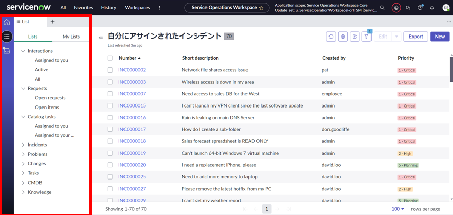The width and height of the screenshot is (453, 215).
Task: Open 'Active' under Interactions
Action: point(42,70)
